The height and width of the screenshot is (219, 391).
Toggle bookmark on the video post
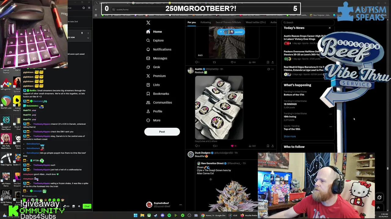click(268, 62)
